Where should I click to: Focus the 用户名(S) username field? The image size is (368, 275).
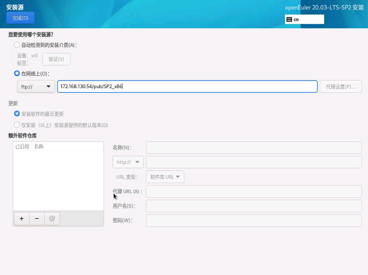click(x=253, y=206)
